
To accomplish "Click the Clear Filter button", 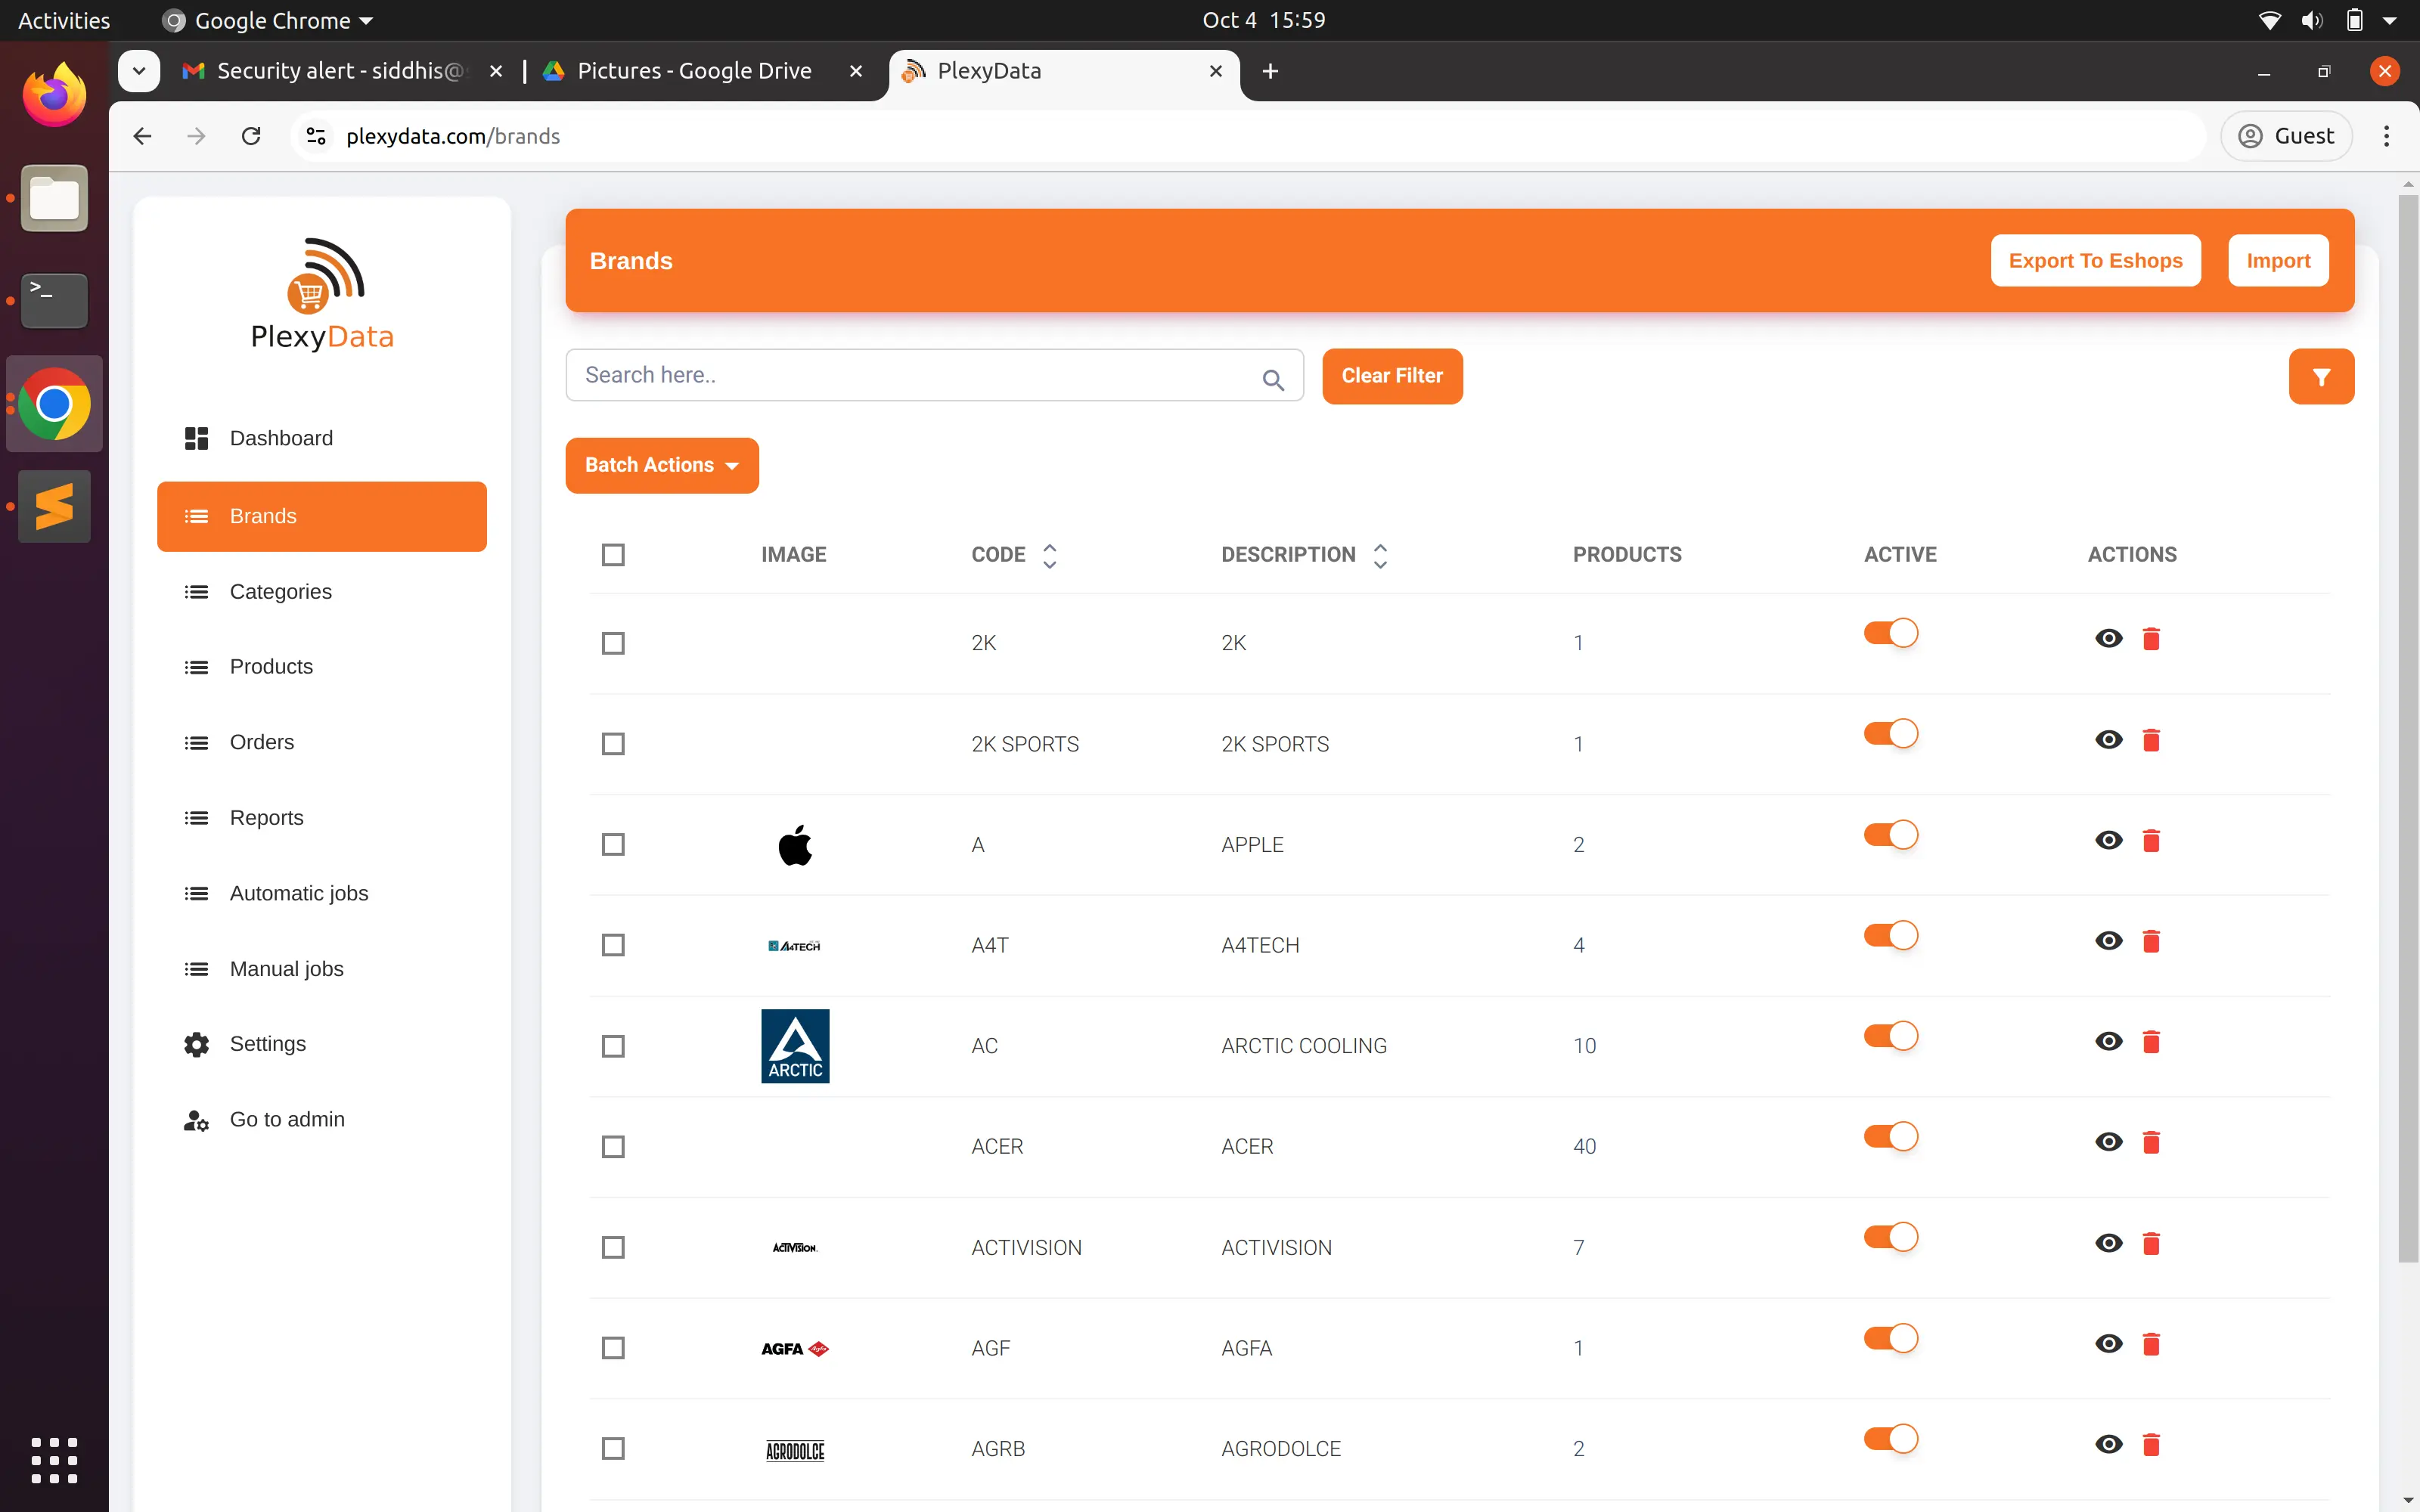I will 1391,376.
